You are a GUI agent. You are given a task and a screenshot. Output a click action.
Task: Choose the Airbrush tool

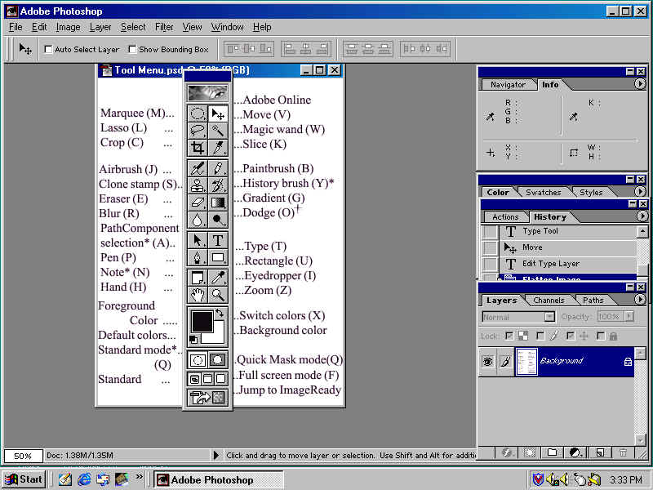(198, 168)
